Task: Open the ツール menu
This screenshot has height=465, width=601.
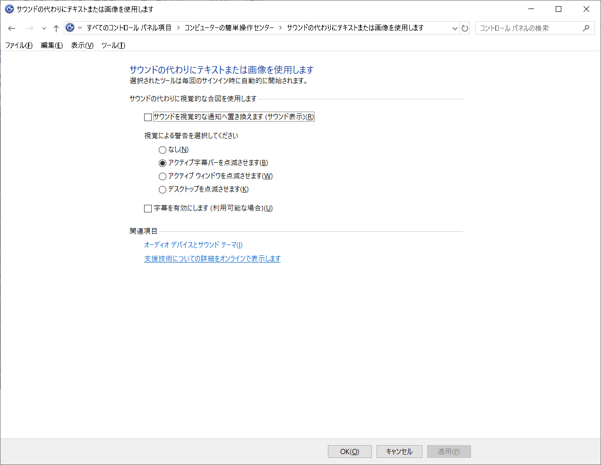Action: (x=112, y=45)
